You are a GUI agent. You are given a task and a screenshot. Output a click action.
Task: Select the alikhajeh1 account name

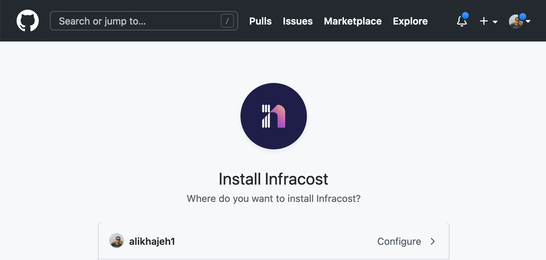pos(152,241)
